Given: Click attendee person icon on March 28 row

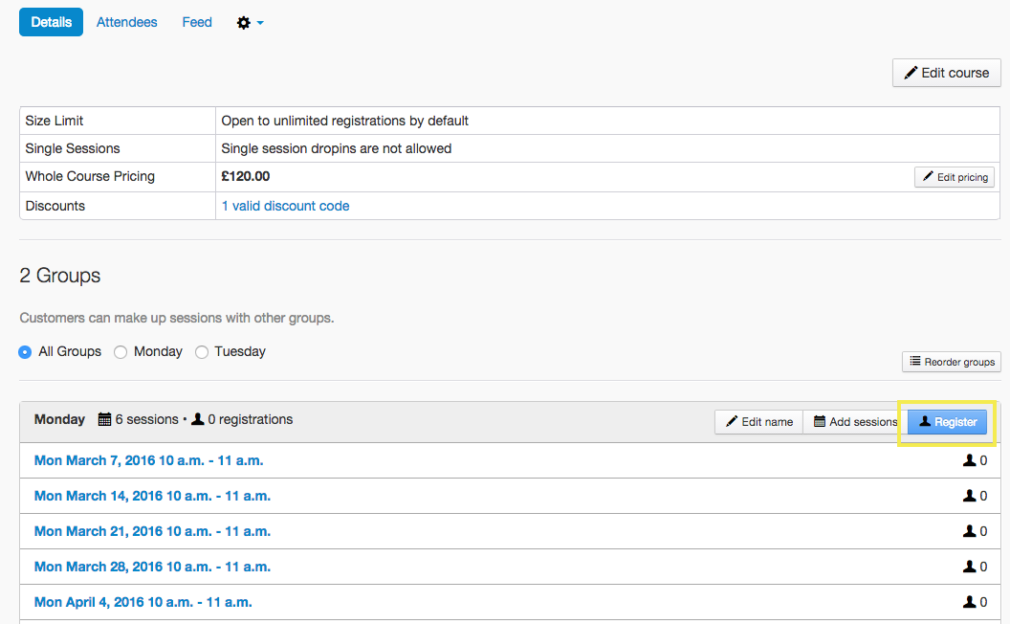Looking at the screenshot, I should [970, 567].
